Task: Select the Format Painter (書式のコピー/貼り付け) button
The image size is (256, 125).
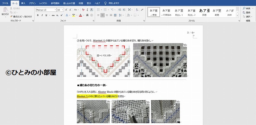Action: (21, 17)
